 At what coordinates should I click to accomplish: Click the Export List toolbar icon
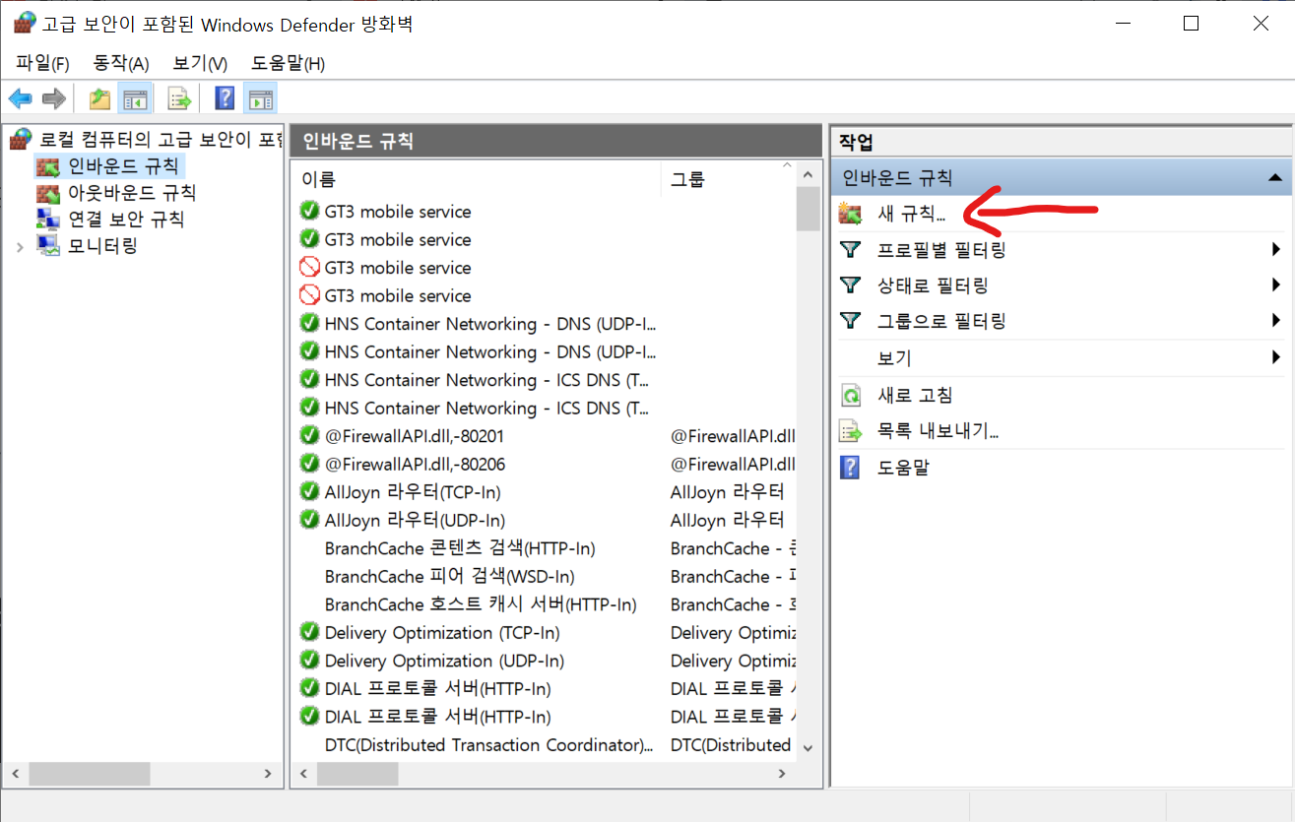178,98
